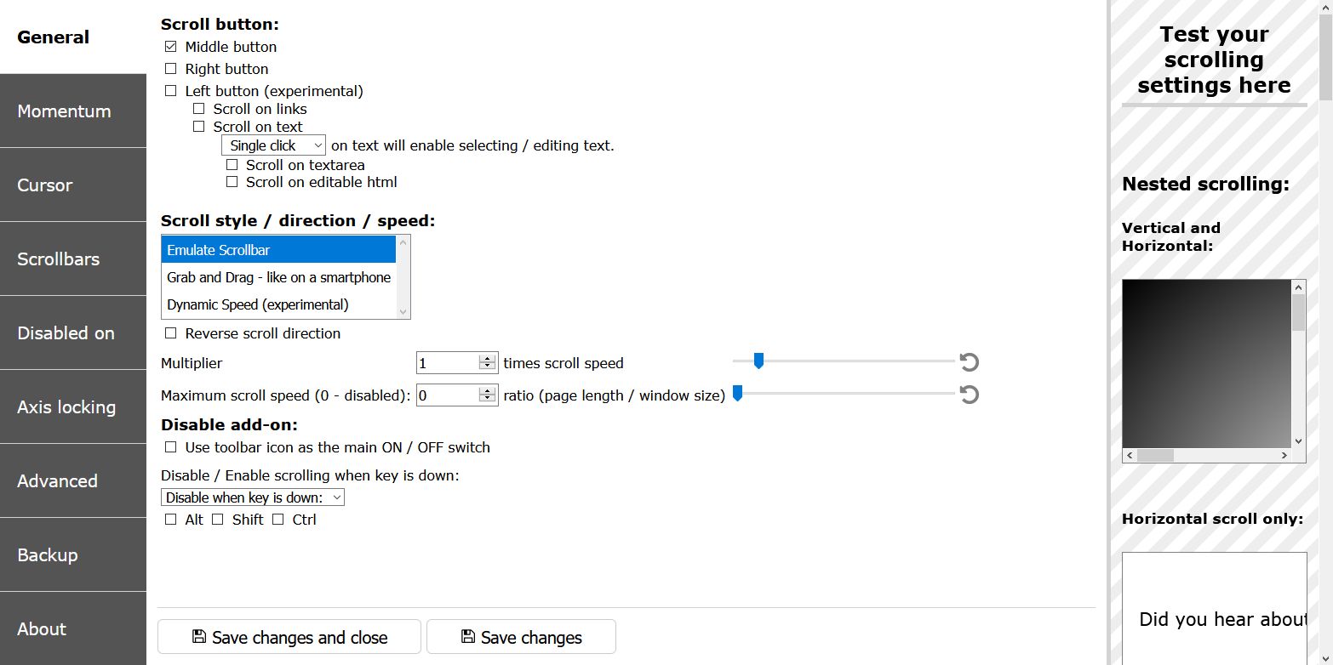Switch to the Momentum tab
This screenshot has width=1333, height=665.
point(73,111)
